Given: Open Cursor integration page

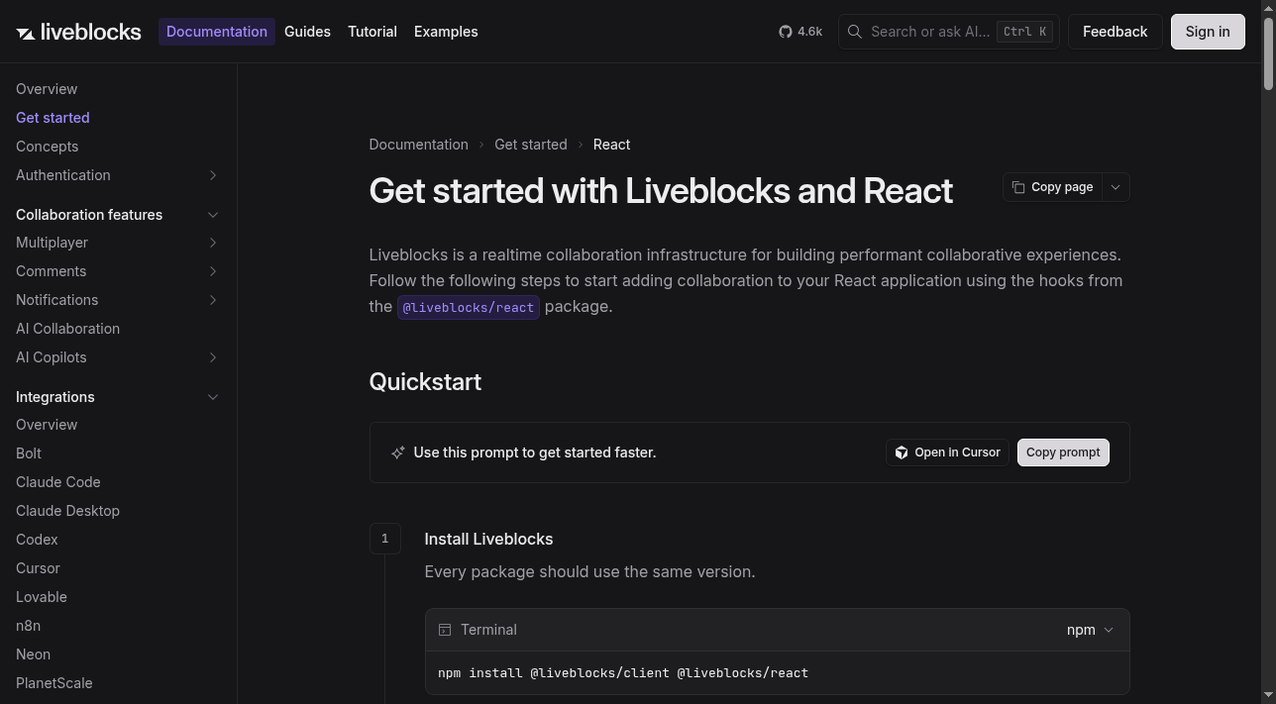Looking at the screenshot, I should pyautogui.click(x=38, y=568).
